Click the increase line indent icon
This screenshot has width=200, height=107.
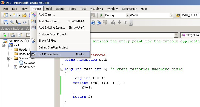coord(99,22)
